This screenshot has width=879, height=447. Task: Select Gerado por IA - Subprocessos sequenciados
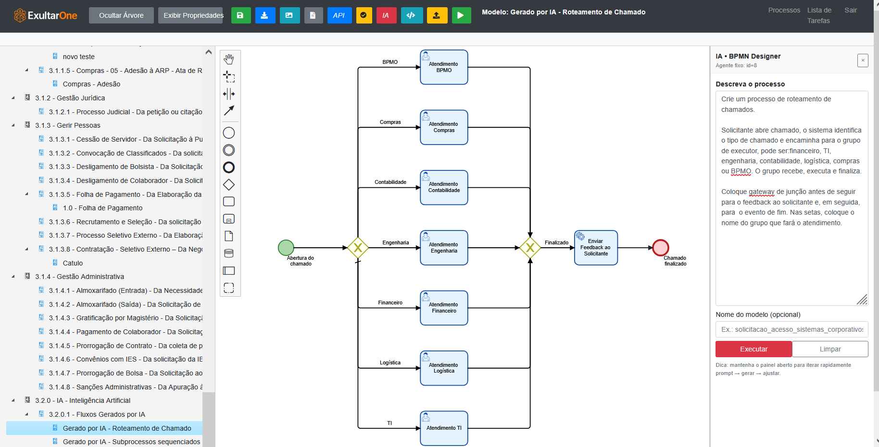130,441
